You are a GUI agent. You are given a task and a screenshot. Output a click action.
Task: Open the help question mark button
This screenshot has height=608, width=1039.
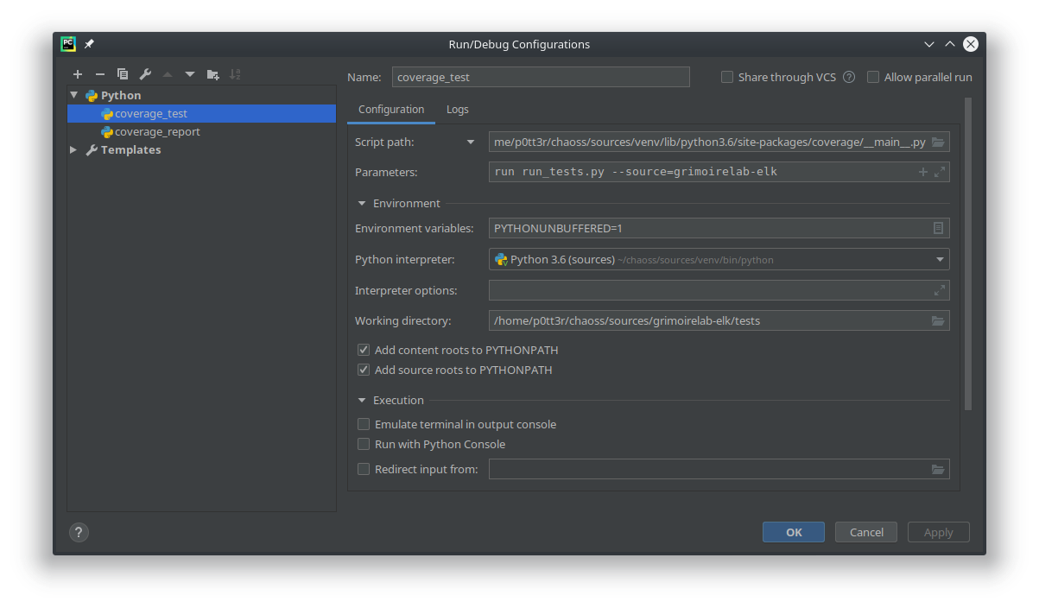point(79,532)
